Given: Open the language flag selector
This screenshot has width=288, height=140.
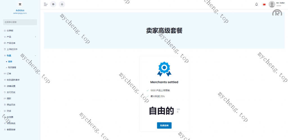Looking at the screenshot, I should (264, 4).
